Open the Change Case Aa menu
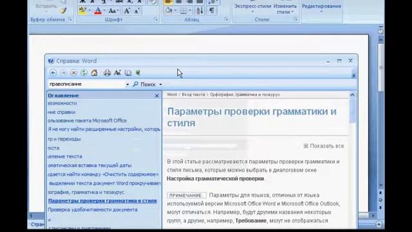Image resolution: width=412 pixels, height=232 pixels. click(113, 11)
